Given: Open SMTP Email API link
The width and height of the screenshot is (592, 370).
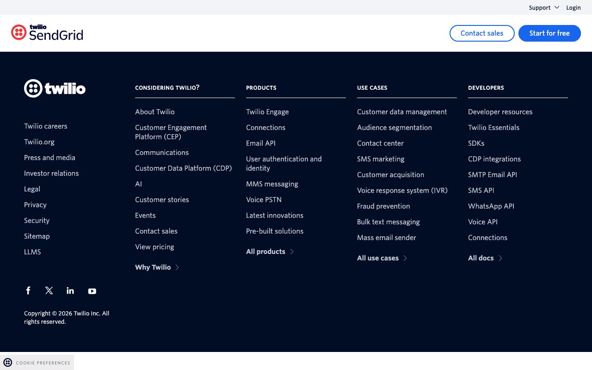Looking at the screenshot, I should tap(493, 175).
